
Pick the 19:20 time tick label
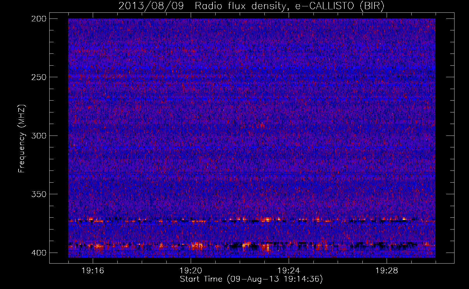[191, 271]
